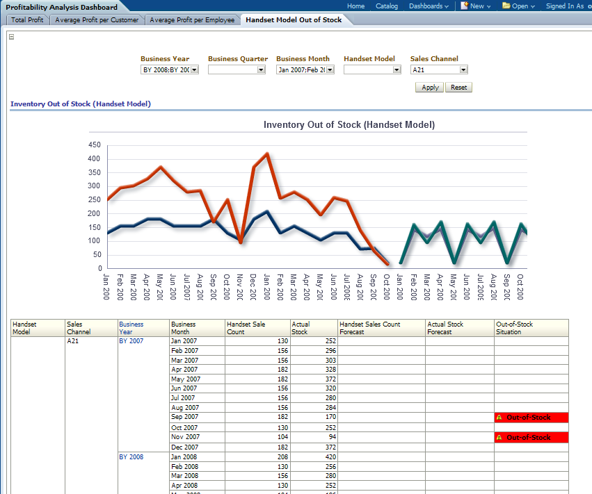Click the BY 2007 link in the table
This screenshot has width=592, height=494.
131,341
